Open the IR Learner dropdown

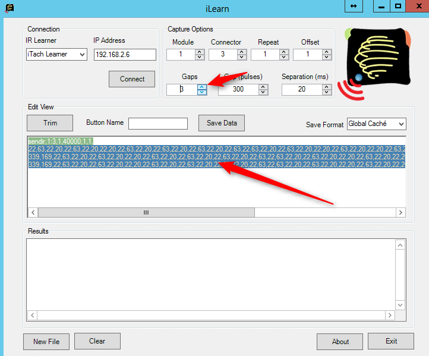click(56, 54)
